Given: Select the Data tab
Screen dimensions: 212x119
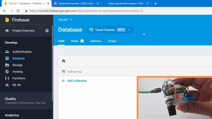Looking at the screenshot, I should [x=61, y=41].
